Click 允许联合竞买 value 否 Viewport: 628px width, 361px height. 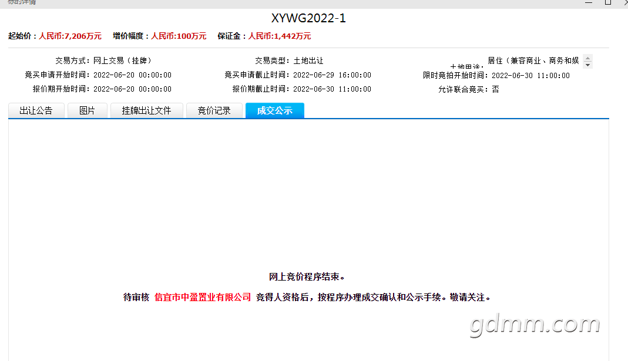click(x=495, y=89)
